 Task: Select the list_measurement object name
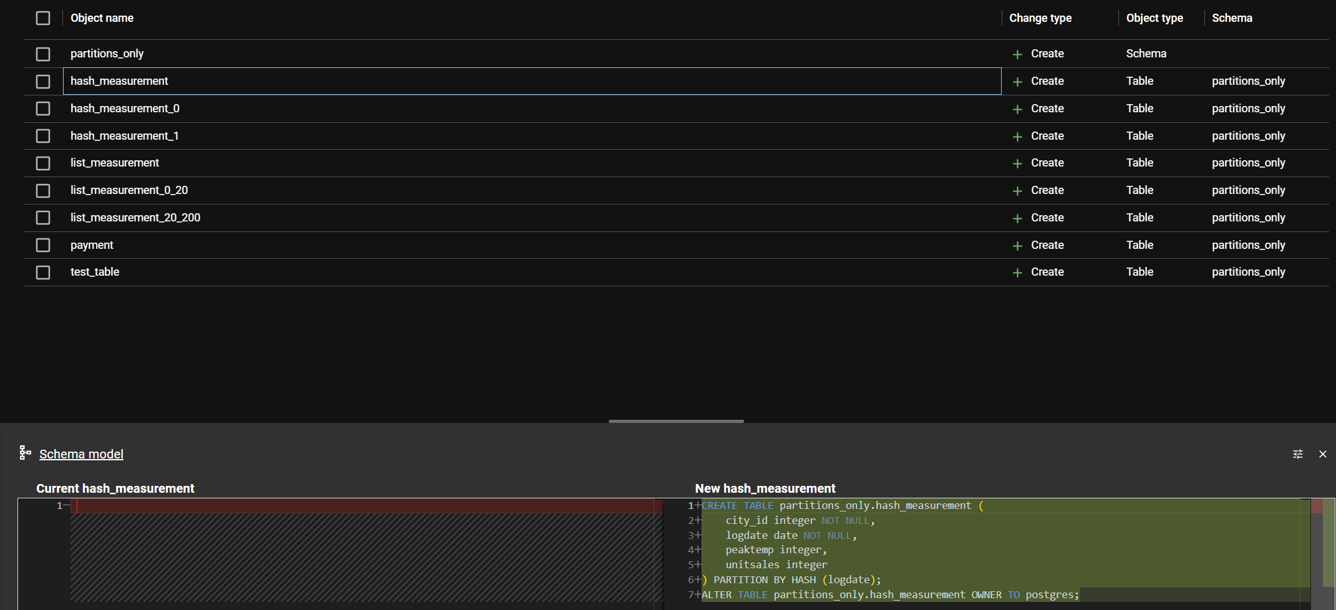click(115, 163)
